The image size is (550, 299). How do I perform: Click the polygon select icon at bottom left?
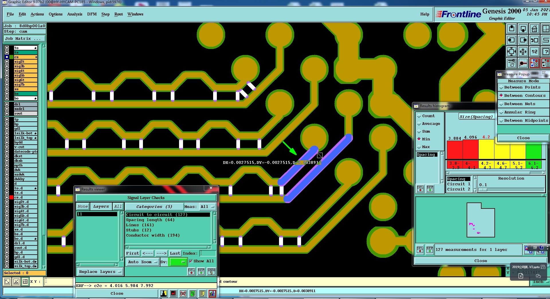(x=7, y=282)
